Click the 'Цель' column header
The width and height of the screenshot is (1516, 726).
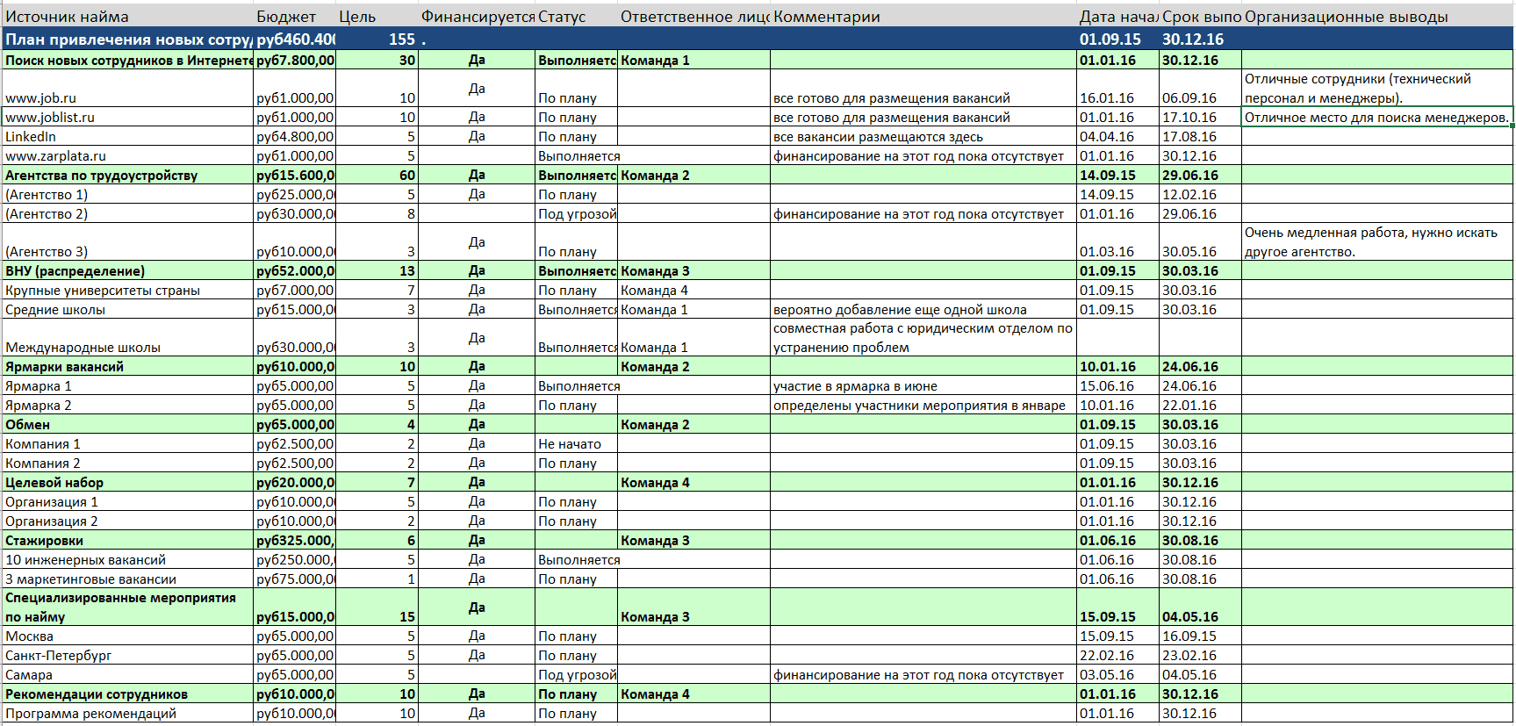pyautogui.click(x=377, y=17)
